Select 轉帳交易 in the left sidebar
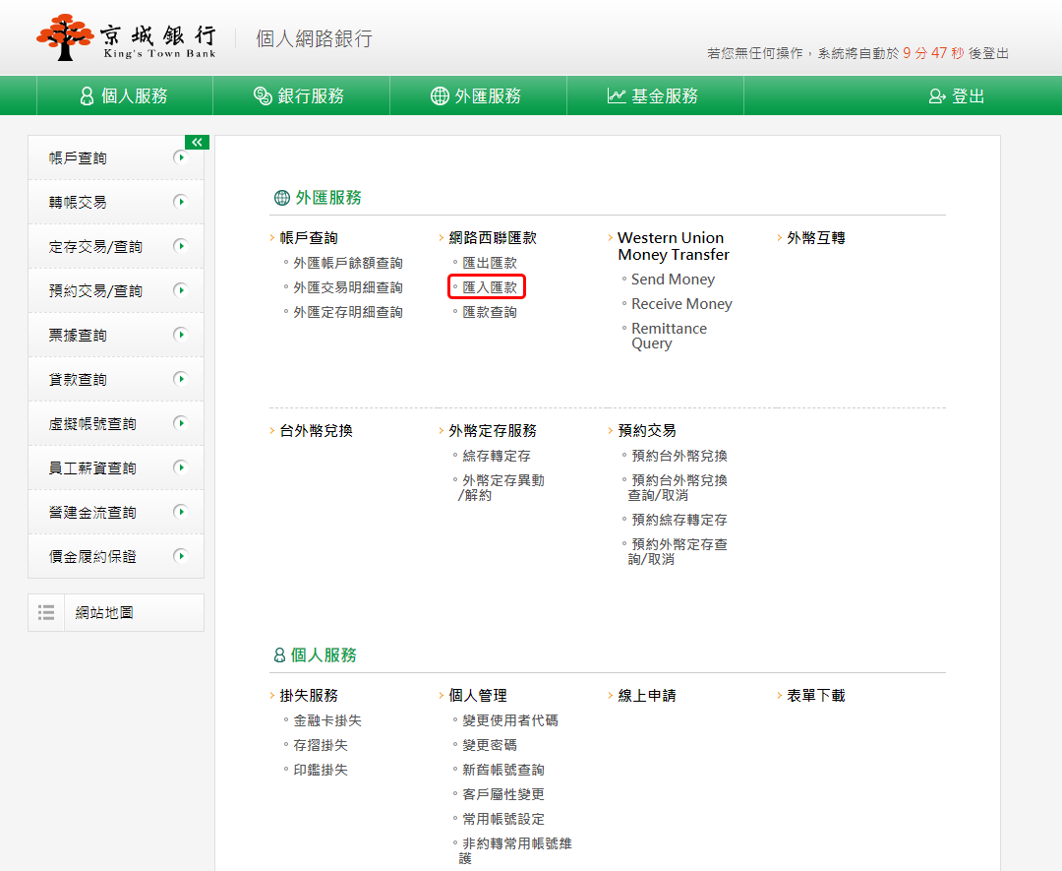This screenshot has width=1062, height=871. [78, 202]
